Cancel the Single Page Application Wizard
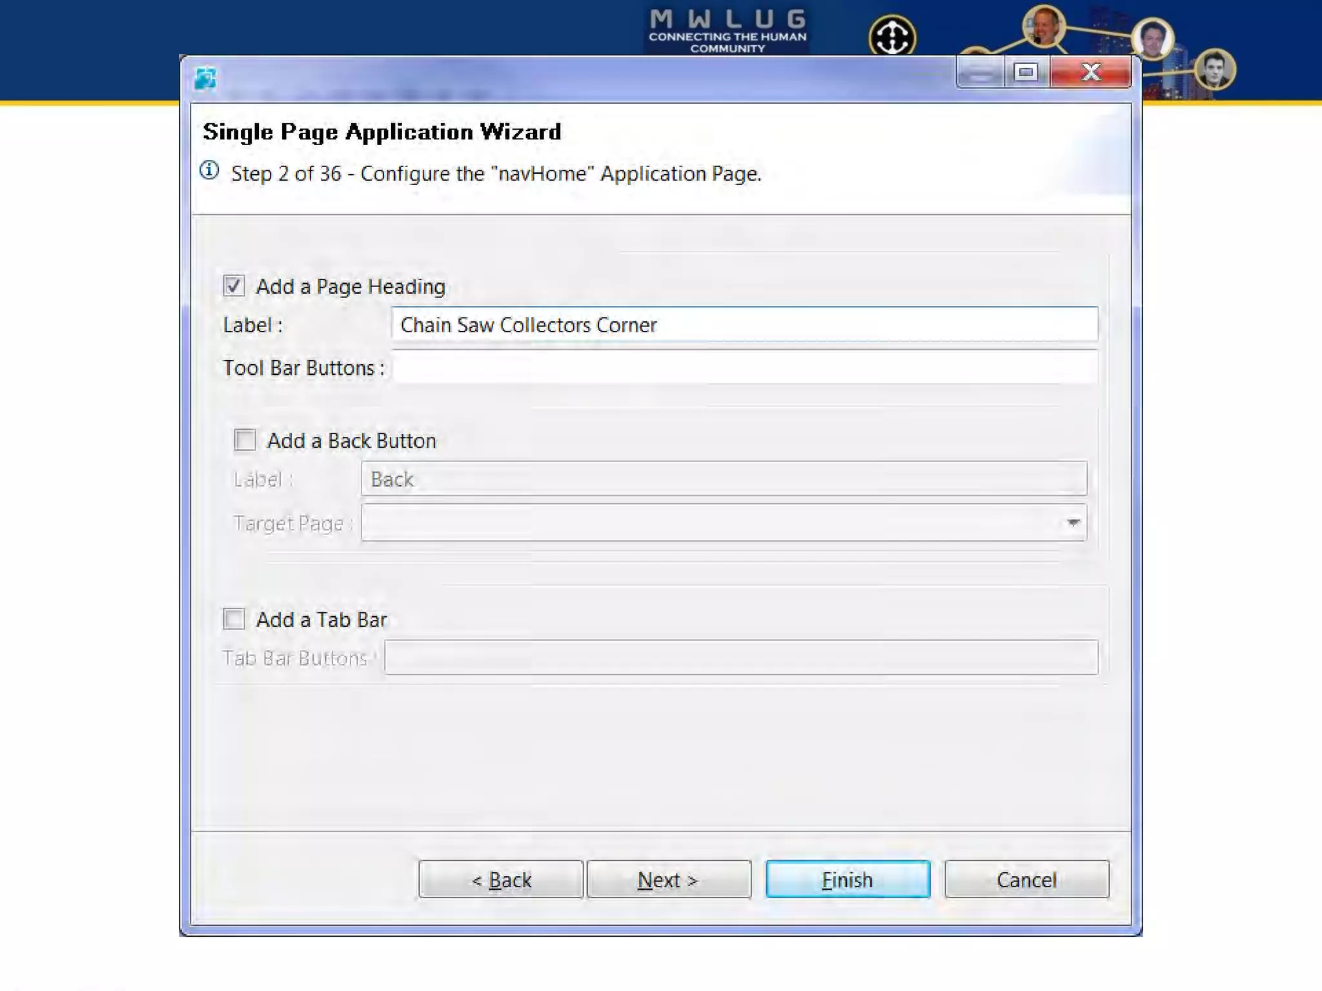This screenshot has width=1322, height=991. [1026, 879]
